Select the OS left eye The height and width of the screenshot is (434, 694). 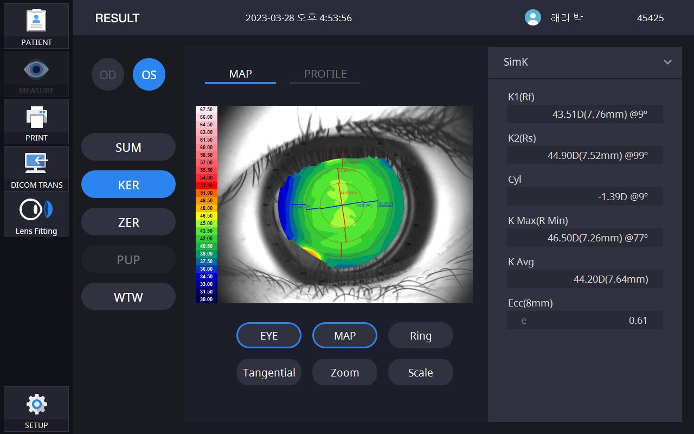pyautogui.click(x=149, y=74)
